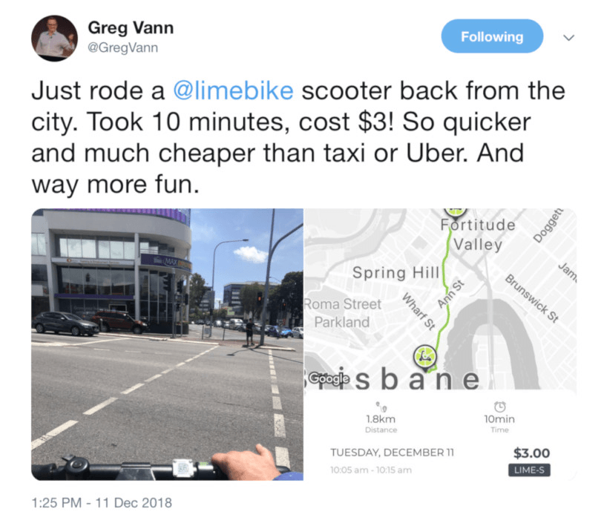Viewport: 601px width, 523px height.
Task: Open the Greg Vann display name
Action: [131, 28]
